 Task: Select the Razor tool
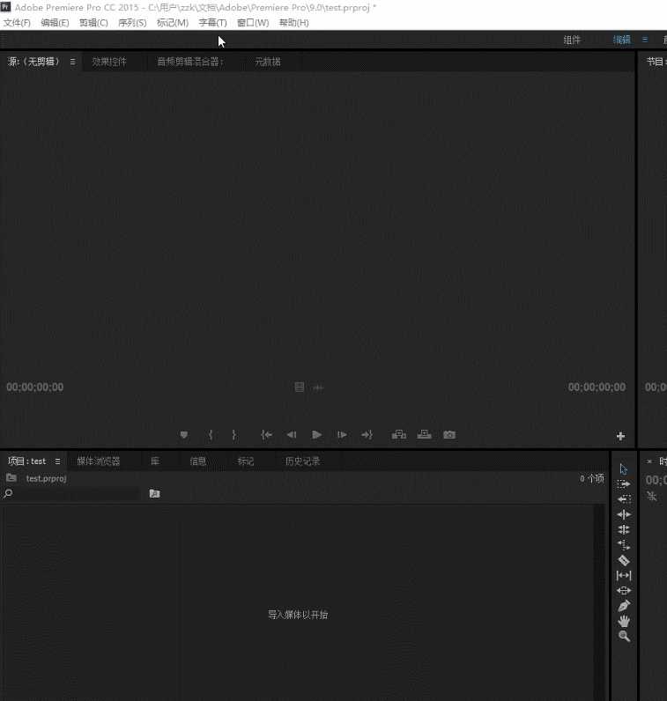(x=624, y=560)
